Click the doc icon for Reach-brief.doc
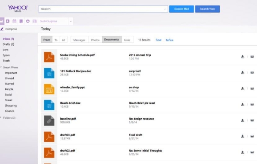 click(x=49, y=105)
